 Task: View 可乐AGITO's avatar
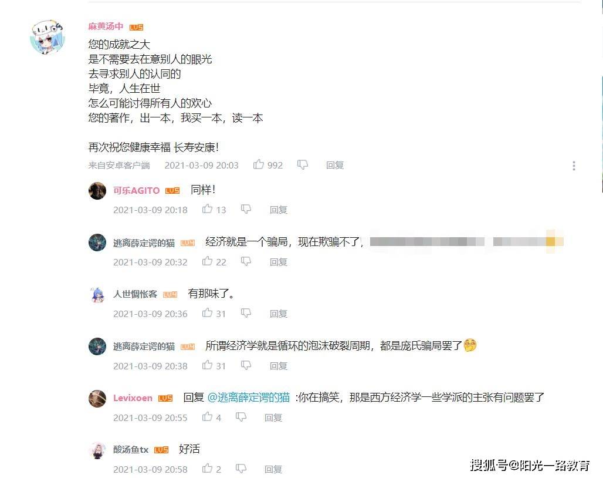97,190
